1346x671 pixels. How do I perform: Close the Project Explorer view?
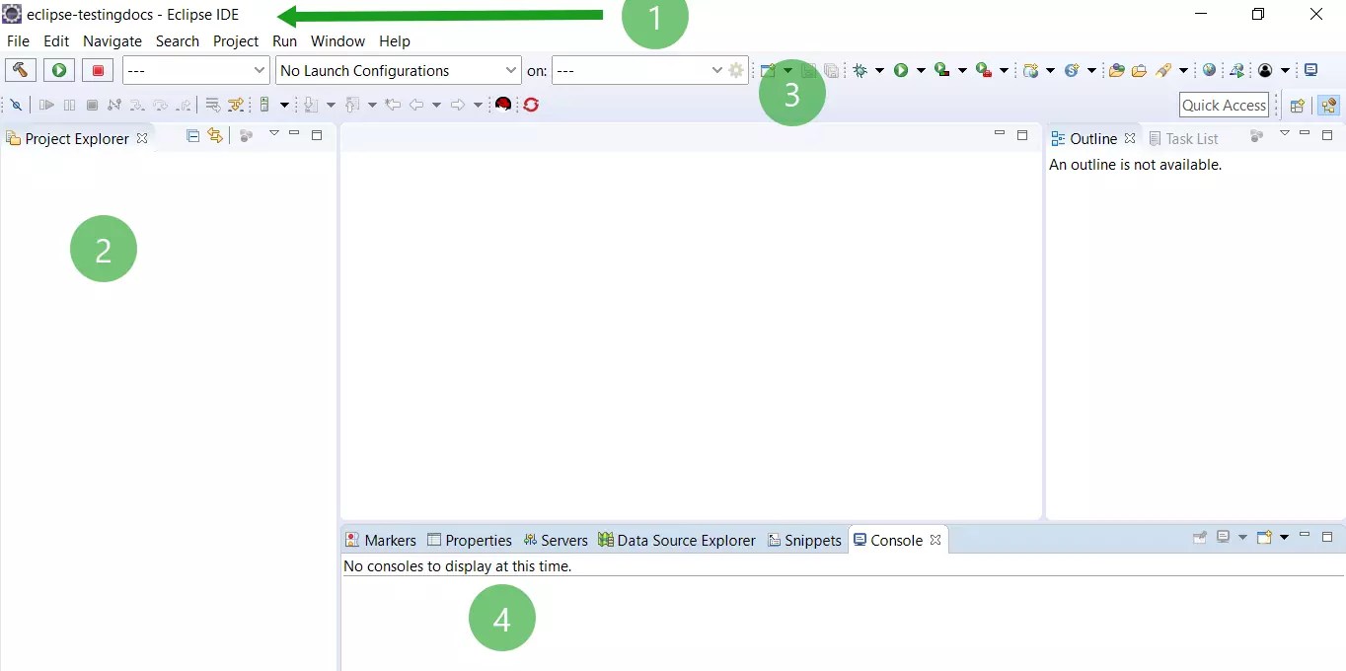coord(142,138)
